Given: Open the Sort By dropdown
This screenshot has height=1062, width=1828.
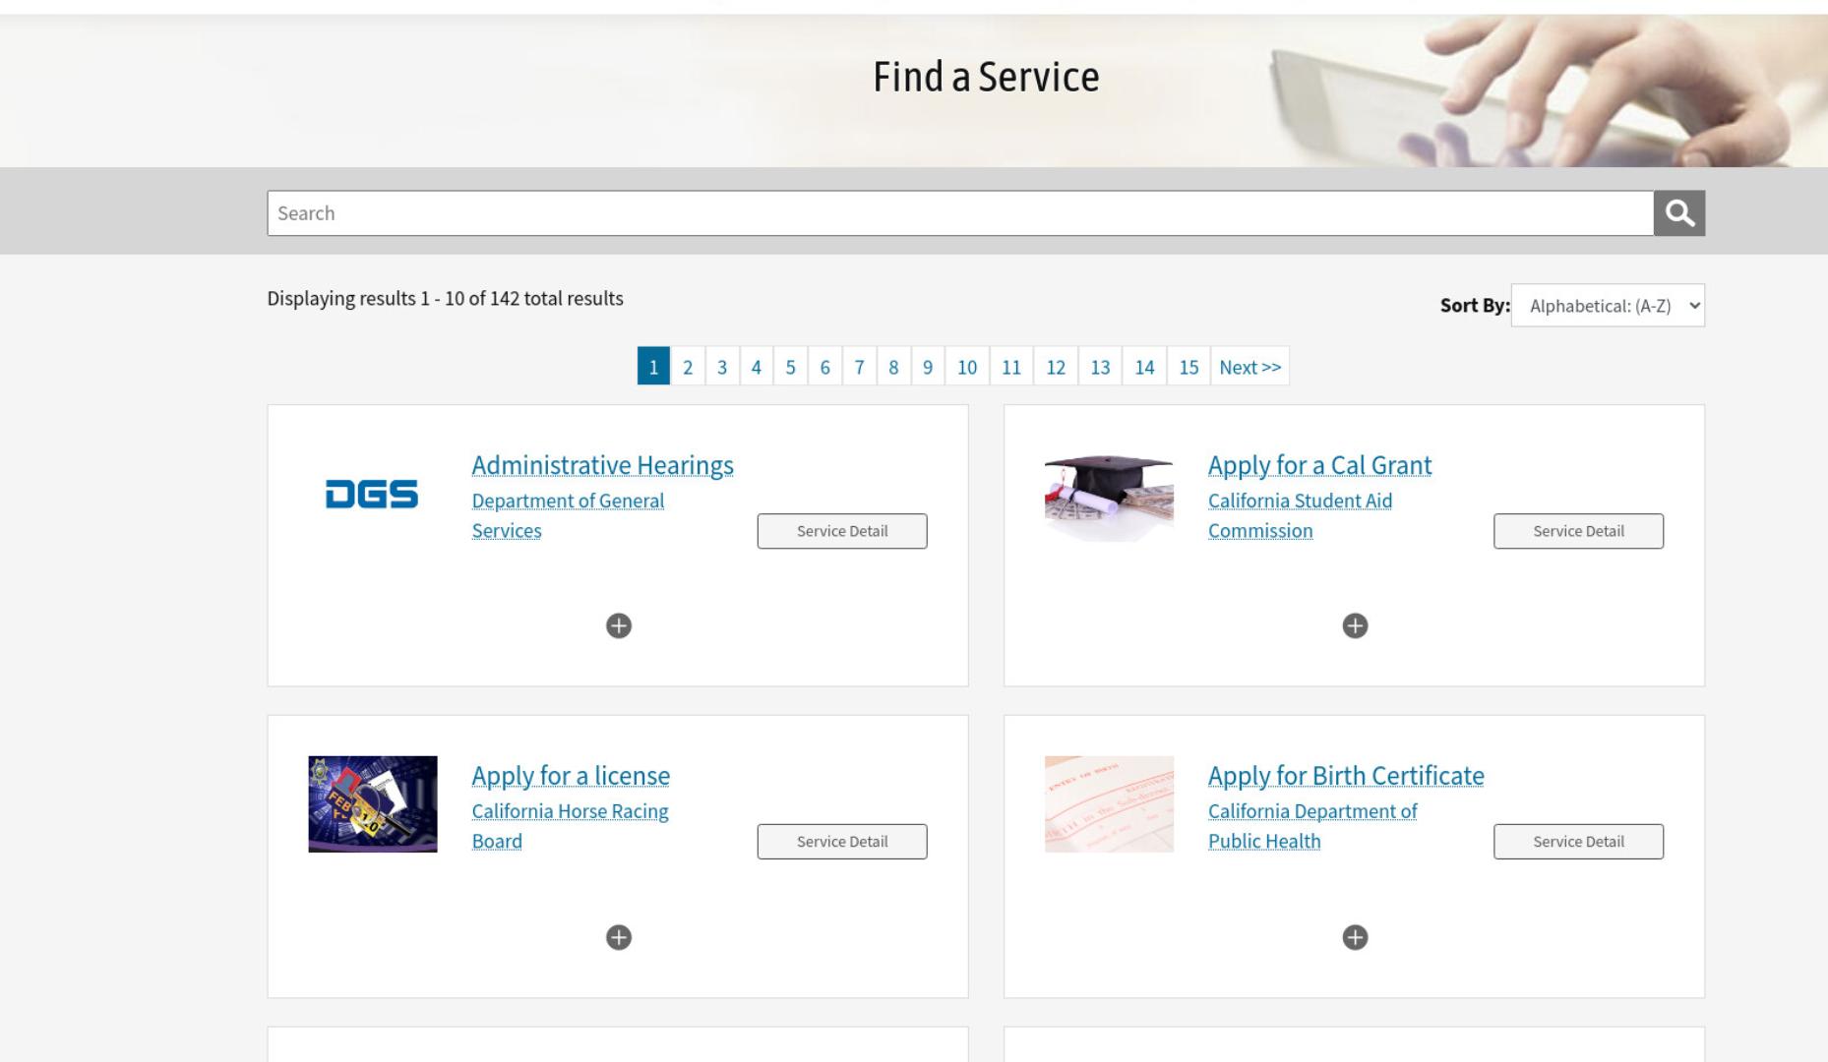Looking at the screenshot, I should point(1608,306).
